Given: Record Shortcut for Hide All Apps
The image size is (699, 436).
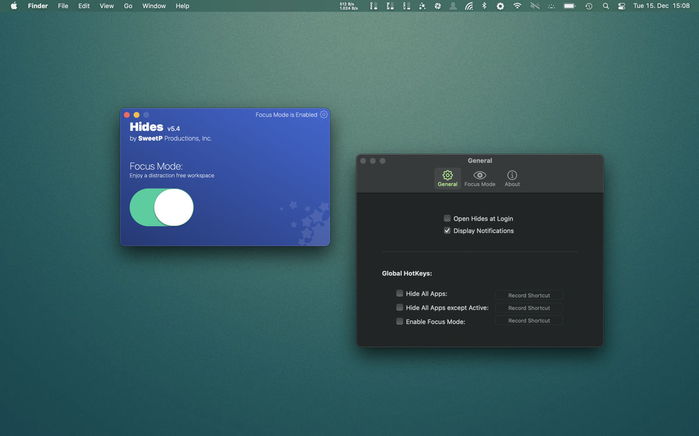Looking at the screenshot, I should 529,295.
